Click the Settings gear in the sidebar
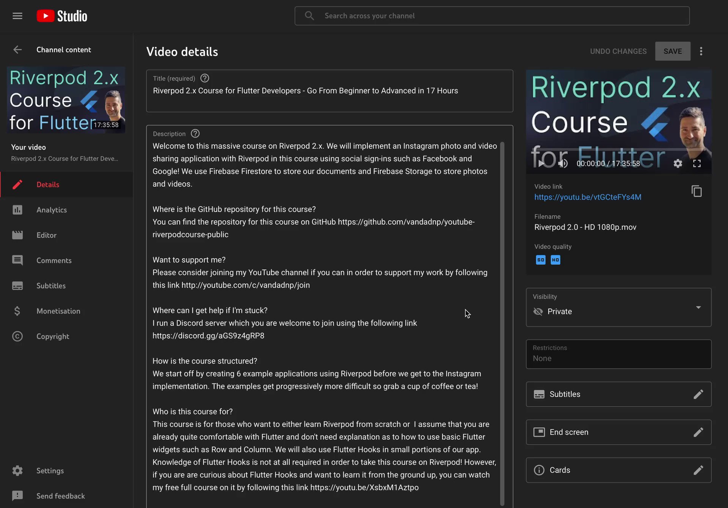 click(17, 471)
